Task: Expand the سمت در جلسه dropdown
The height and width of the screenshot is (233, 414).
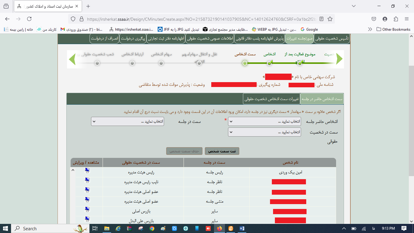Action: coord(128,121)
